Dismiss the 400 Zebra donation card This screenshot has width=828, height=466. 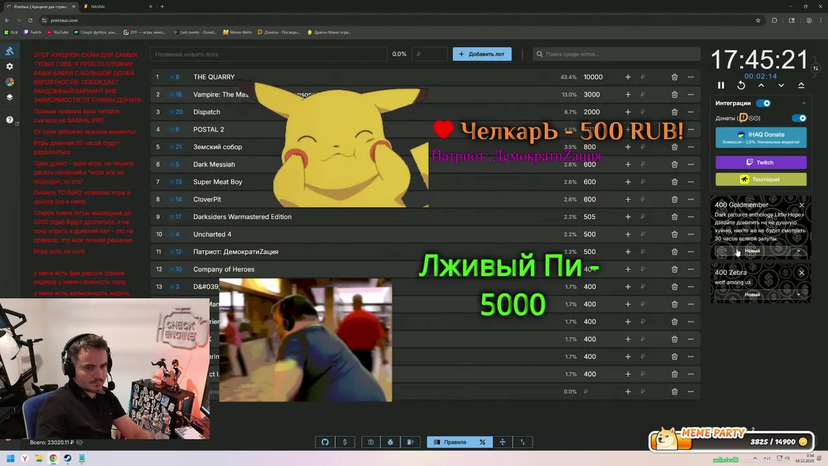[801, 272]
